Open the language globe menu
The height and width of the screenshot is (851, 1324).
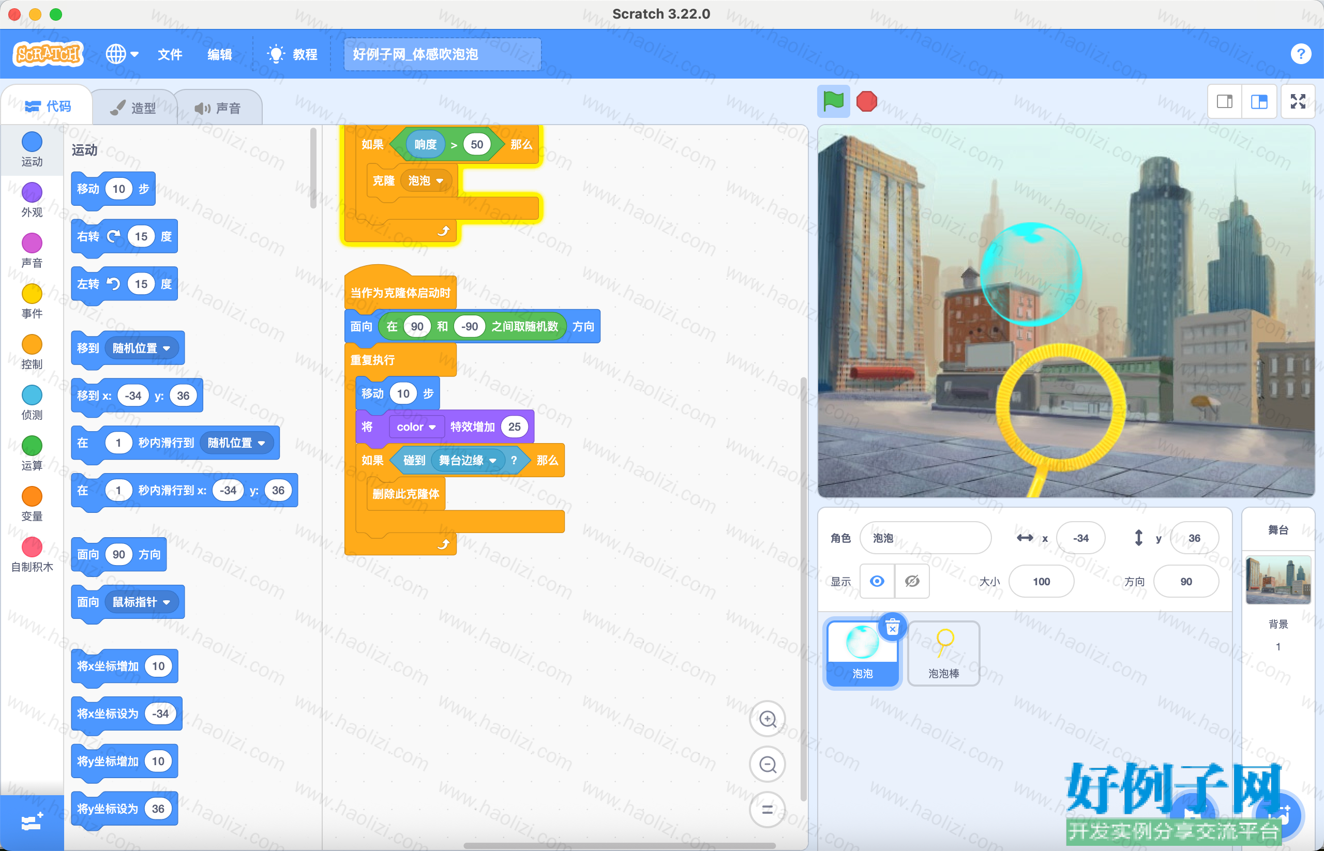122,54
